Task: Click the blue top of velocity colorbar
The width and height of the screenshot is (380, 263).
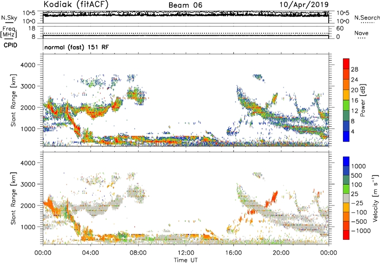Action: point(346,161)
